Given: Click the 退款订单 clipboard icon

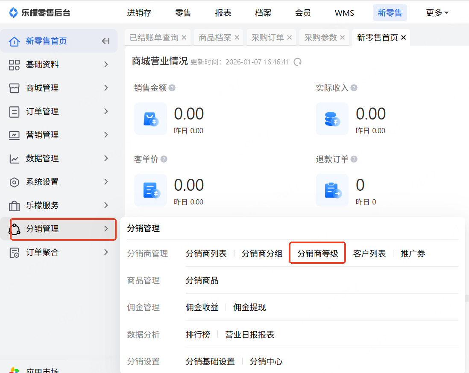Looking at the screenshot, I should [x=332, y=190].
